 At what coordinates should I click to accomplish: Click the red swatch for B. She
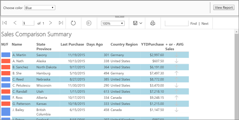[x=6, y=73]
